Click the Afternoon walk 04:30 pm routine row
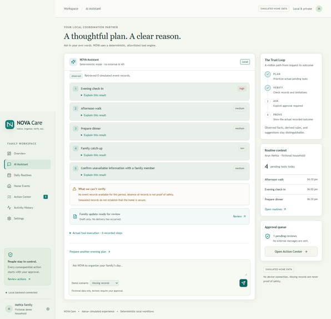The width and height of the screenshot is (331, 319). pyautogui.click(x=291, y=179)
